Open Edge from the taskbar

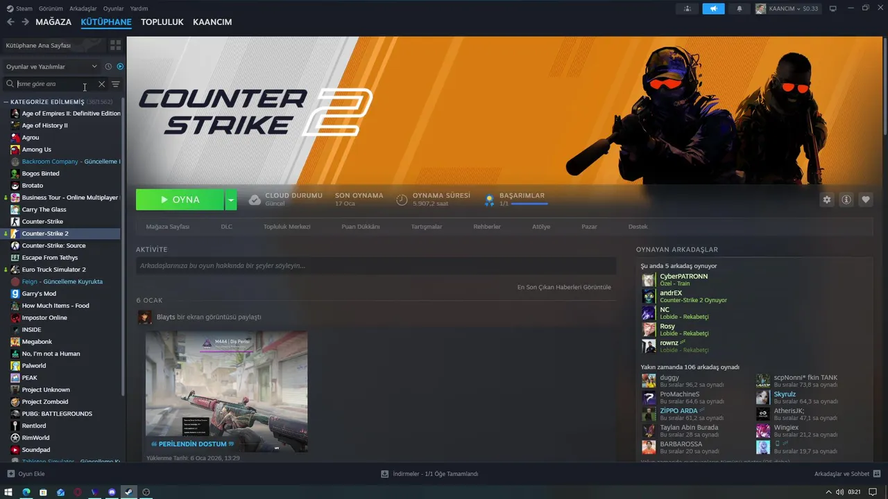(26, 492)
